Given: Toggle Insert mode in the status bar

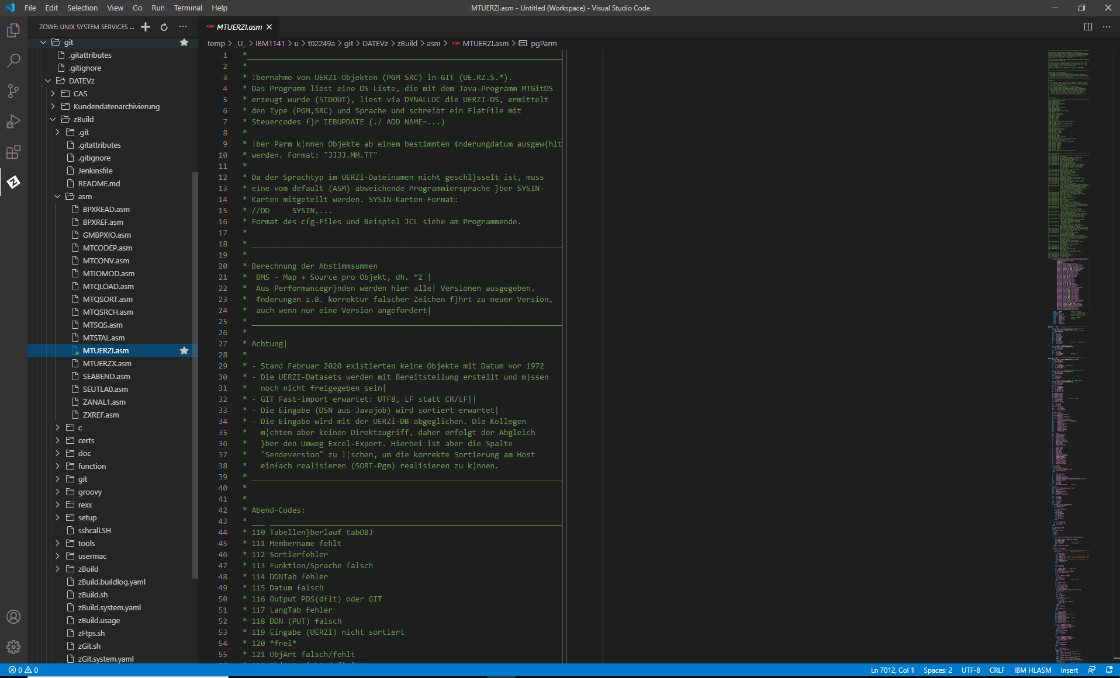Looking at the screenshot, I should 1068,670.
